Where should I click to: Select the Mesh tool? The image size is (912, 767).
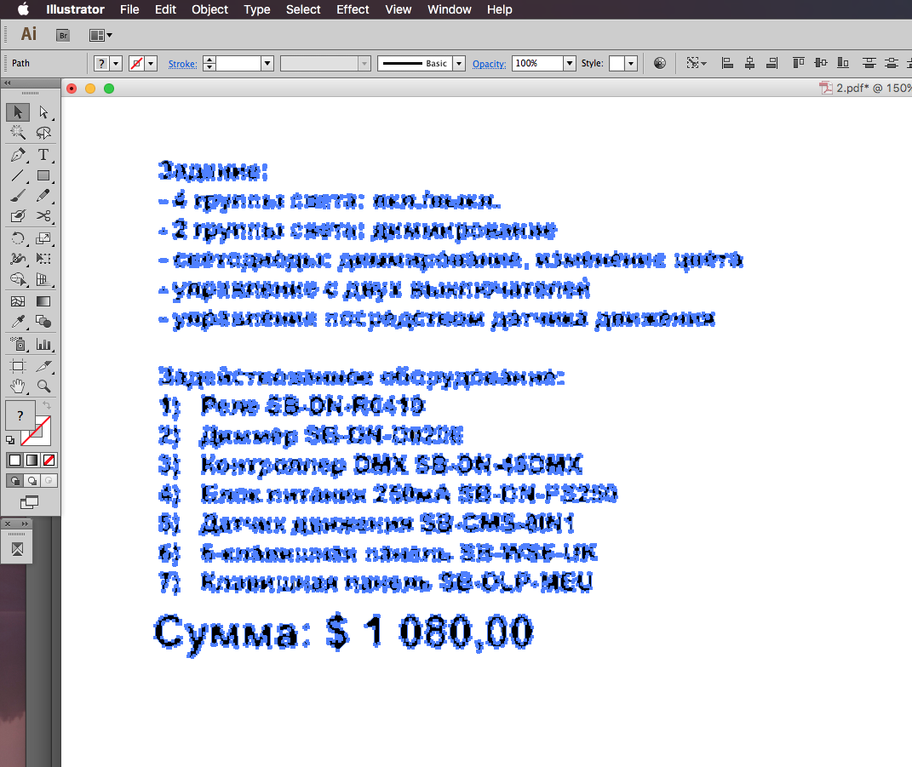point(17,301)
